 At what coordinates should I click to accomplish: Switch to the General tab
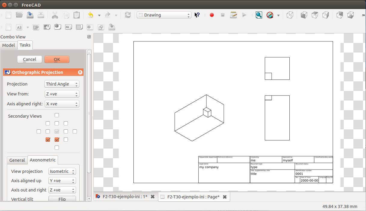click(17, 160)
